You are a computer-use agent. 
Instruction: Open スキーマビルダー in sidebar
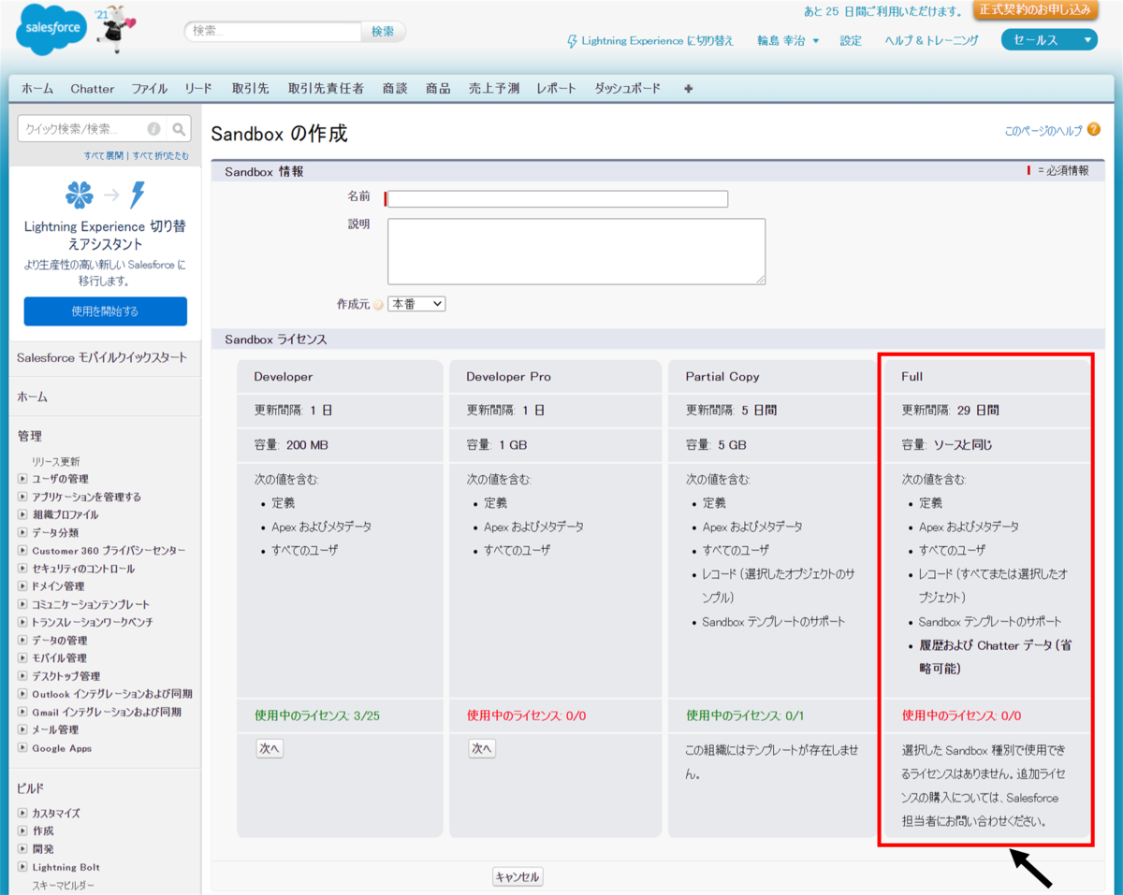tap(64, 885)
